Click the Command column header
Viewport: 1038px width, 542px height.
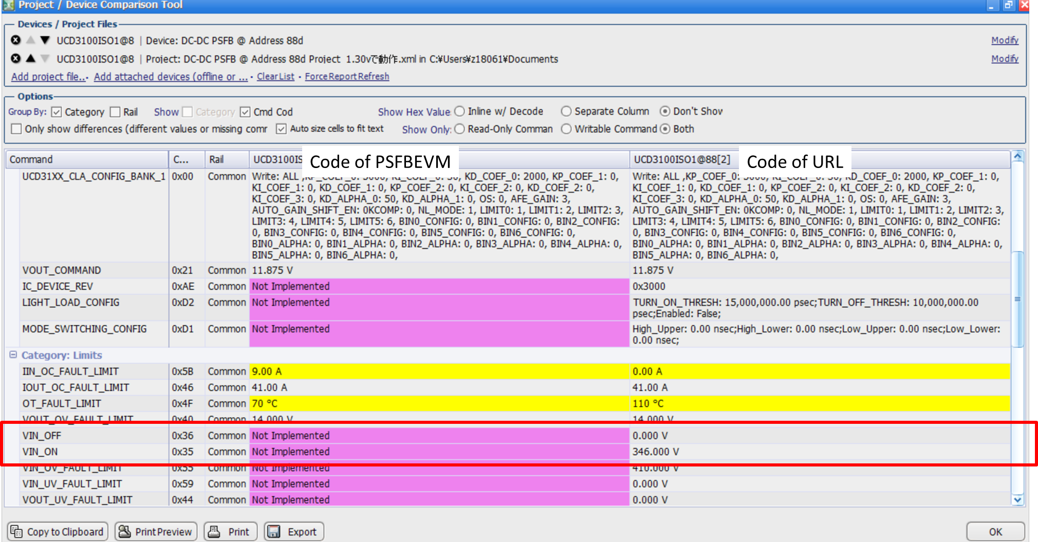tap(87, 159)
